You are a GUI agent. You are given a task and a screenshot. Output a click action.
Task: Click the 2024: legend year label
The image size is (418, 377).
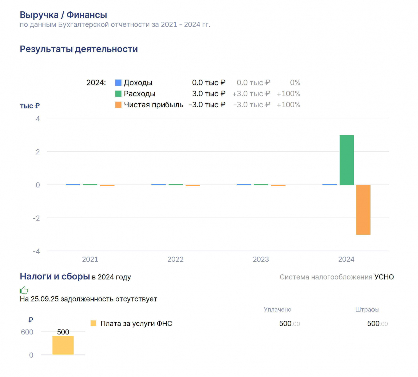point(96,83)
